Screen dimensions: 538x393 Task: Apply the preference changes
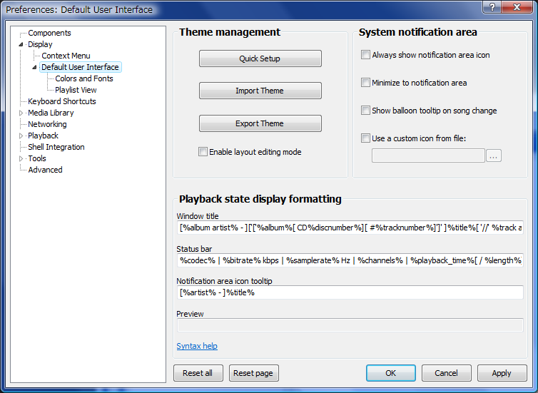click(x=502, y=373)
